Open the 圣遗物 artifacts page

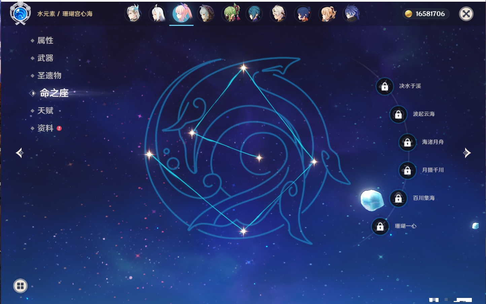coord(49,76)
